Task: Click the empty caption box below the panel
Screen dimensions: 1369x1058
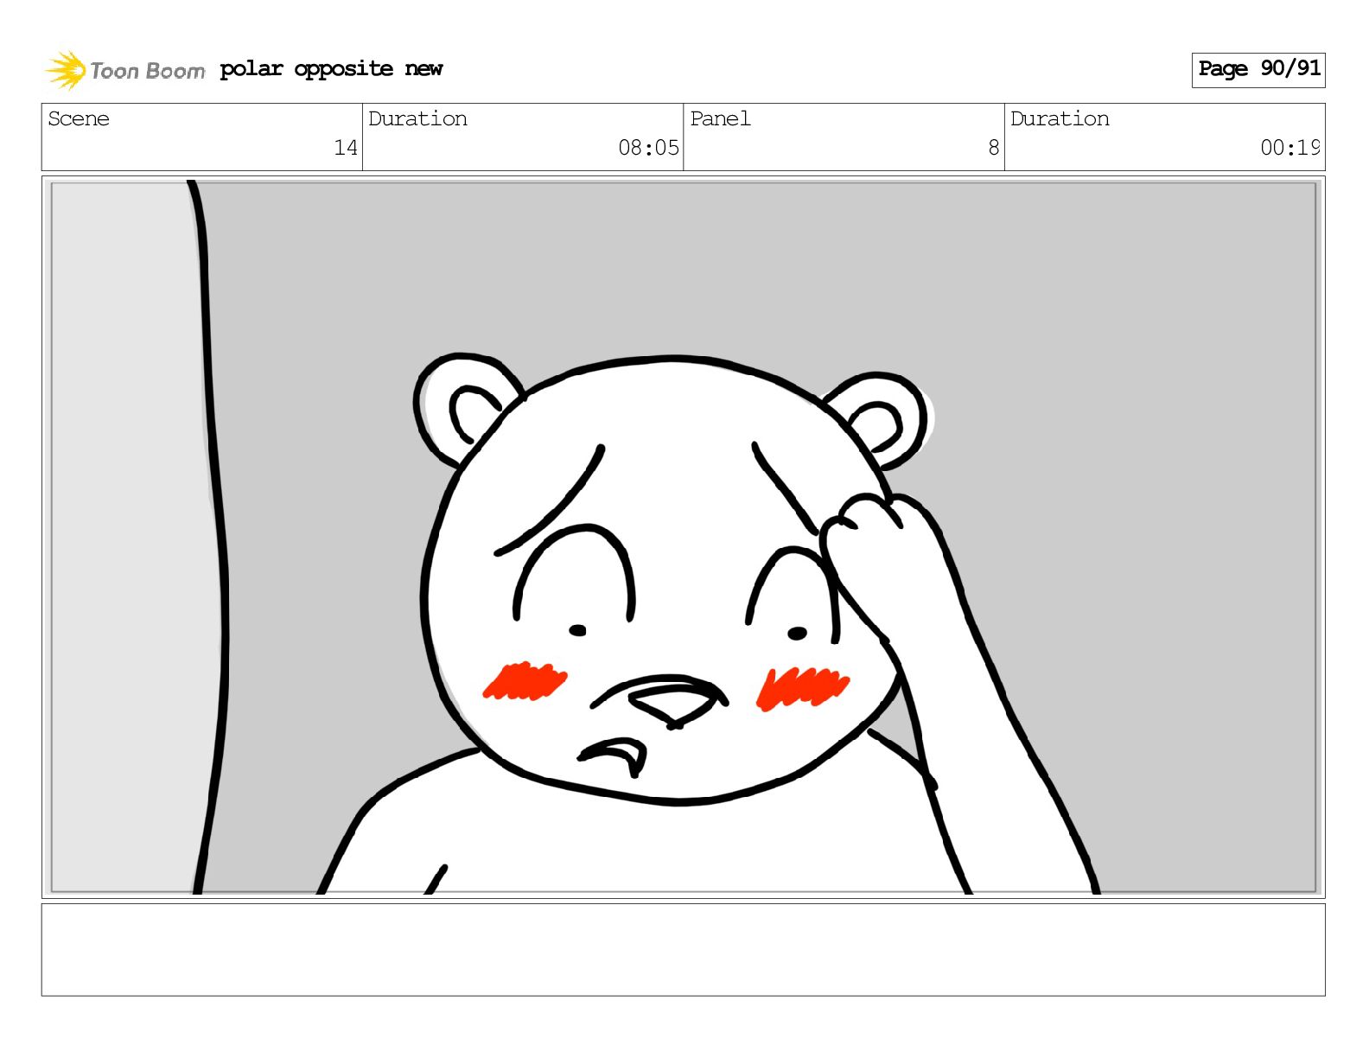Action: (x=684, y=950)
